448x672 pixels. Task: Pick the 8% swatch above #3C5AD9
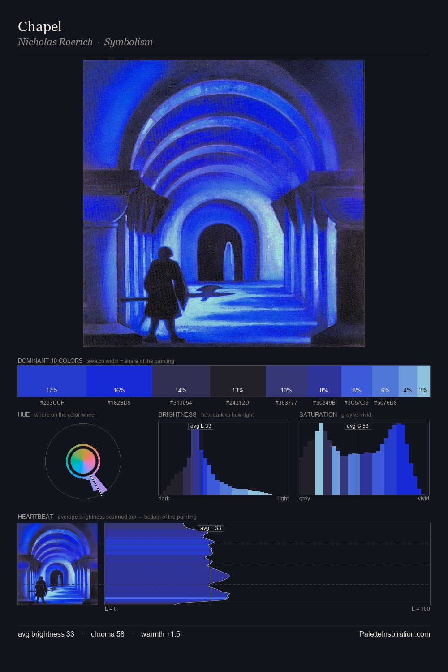click(x=357, y=381)
